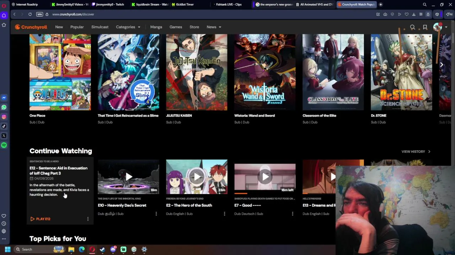Open the Manga nav item
Image resolution: width=455 pixels, height=255 pixels.
[x=156, y=27]
